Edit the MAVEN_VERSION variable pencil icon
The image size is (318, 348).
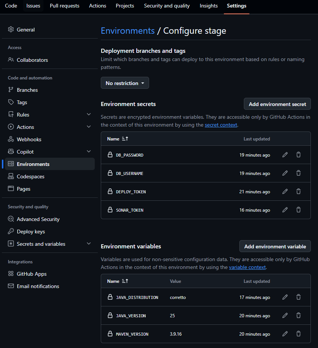[285, 333]
